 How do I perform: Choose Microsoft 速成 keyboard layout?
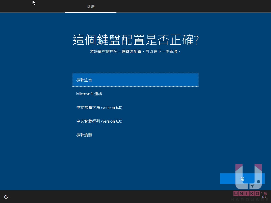click(135, 94)
